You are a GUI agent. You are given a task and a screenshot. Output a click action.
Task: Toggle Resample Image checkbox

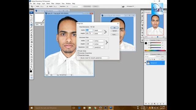pos(78,55)
